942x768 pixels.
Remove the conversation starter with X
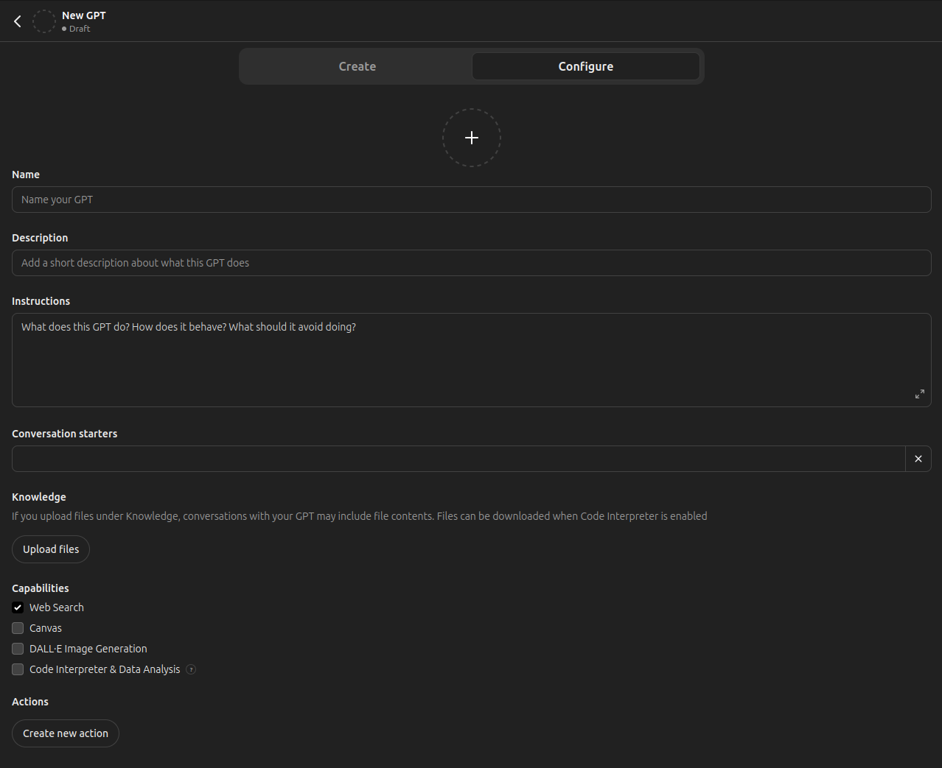[x=918, y=459]
